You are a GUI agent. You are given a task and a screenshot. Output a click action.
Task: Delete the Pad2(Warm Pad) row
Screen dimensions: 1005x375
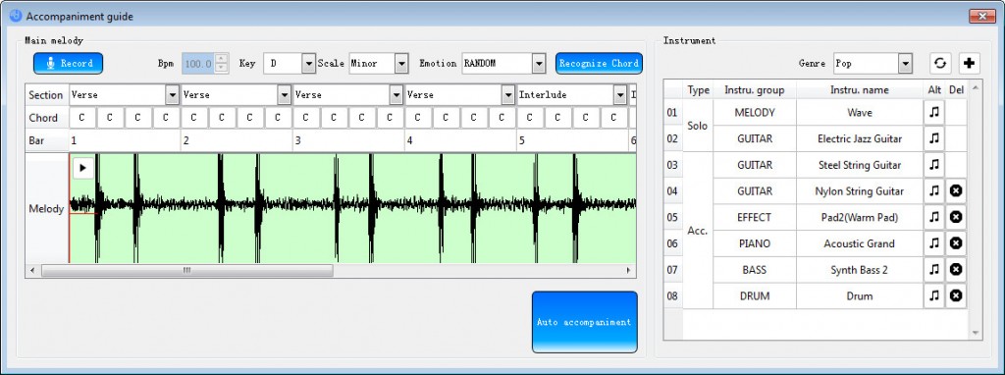tap(956, 217)
